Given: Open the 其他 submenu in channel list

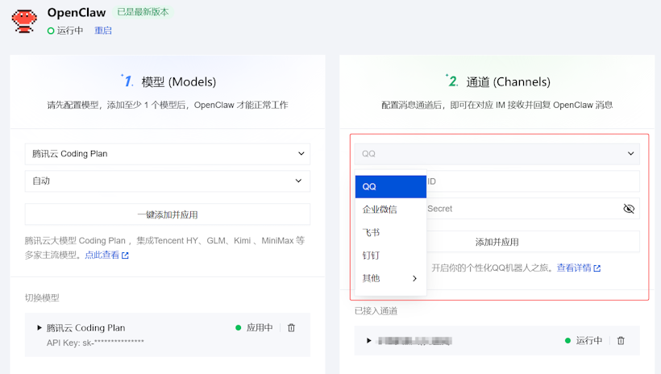Looking at the screenshot, I should point(391,278).
